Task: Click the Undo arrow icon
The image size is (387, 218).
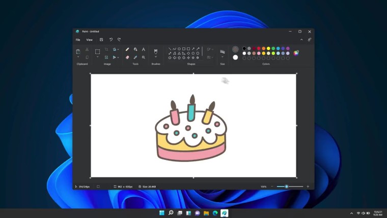Action: [x=111, y=39]
